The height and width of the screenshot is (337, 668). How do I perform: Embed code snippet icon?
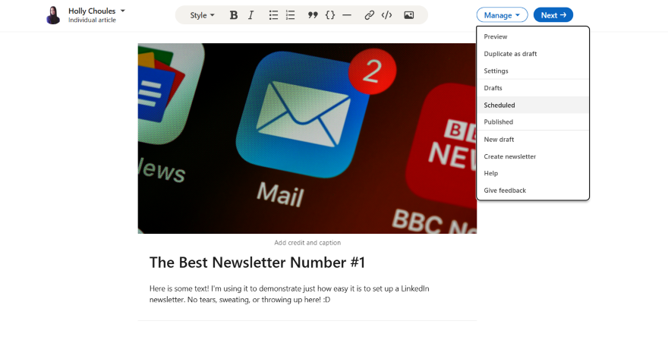[x=387, y=15]
